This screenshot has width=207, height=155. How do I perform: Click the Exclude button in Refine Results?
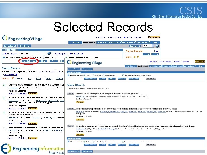pos(155,54)
